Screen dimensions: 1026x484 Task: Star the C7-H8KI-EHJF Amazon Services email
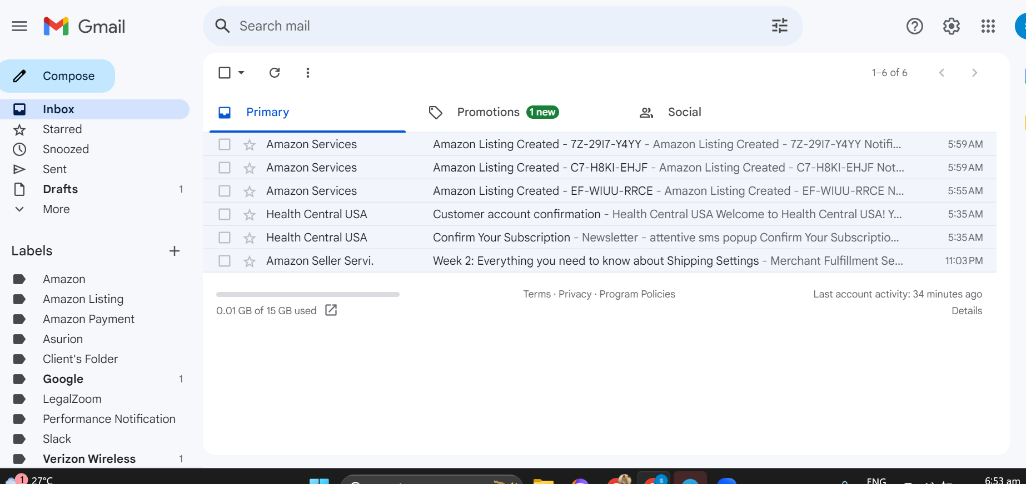point(250,168)
